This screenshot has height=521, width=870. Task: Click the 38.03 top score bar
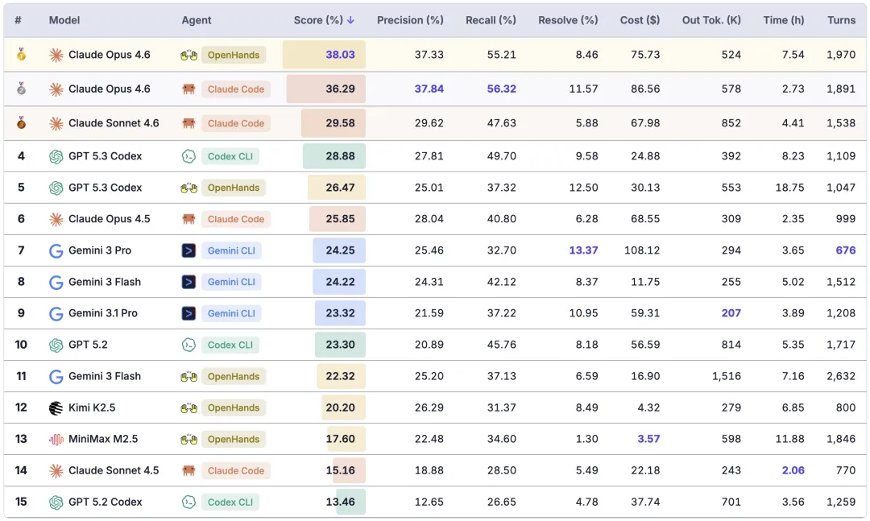tap(324, 55)
